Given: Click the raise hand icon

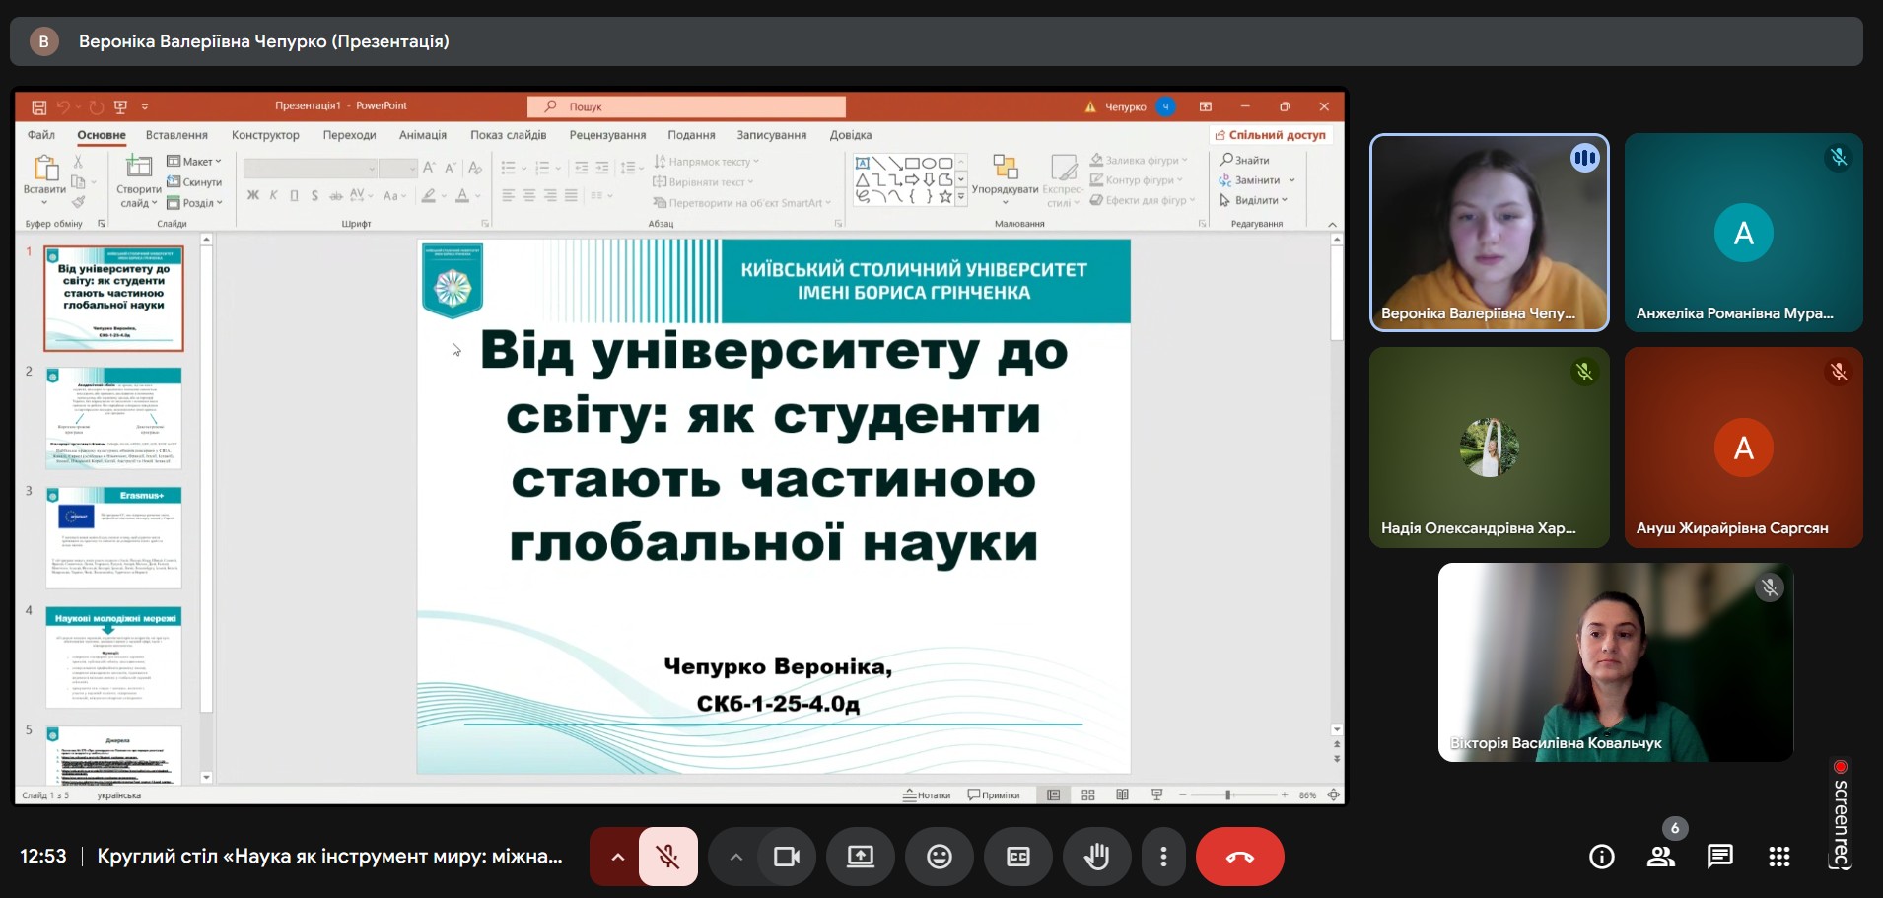Looking at the screenshot, I should (1096, 857).
